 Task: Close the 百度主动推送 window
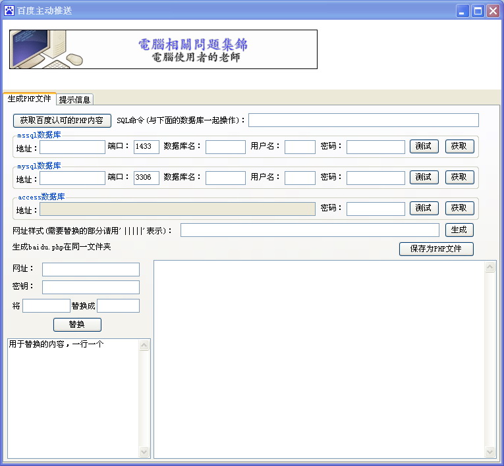coord(493,11)
